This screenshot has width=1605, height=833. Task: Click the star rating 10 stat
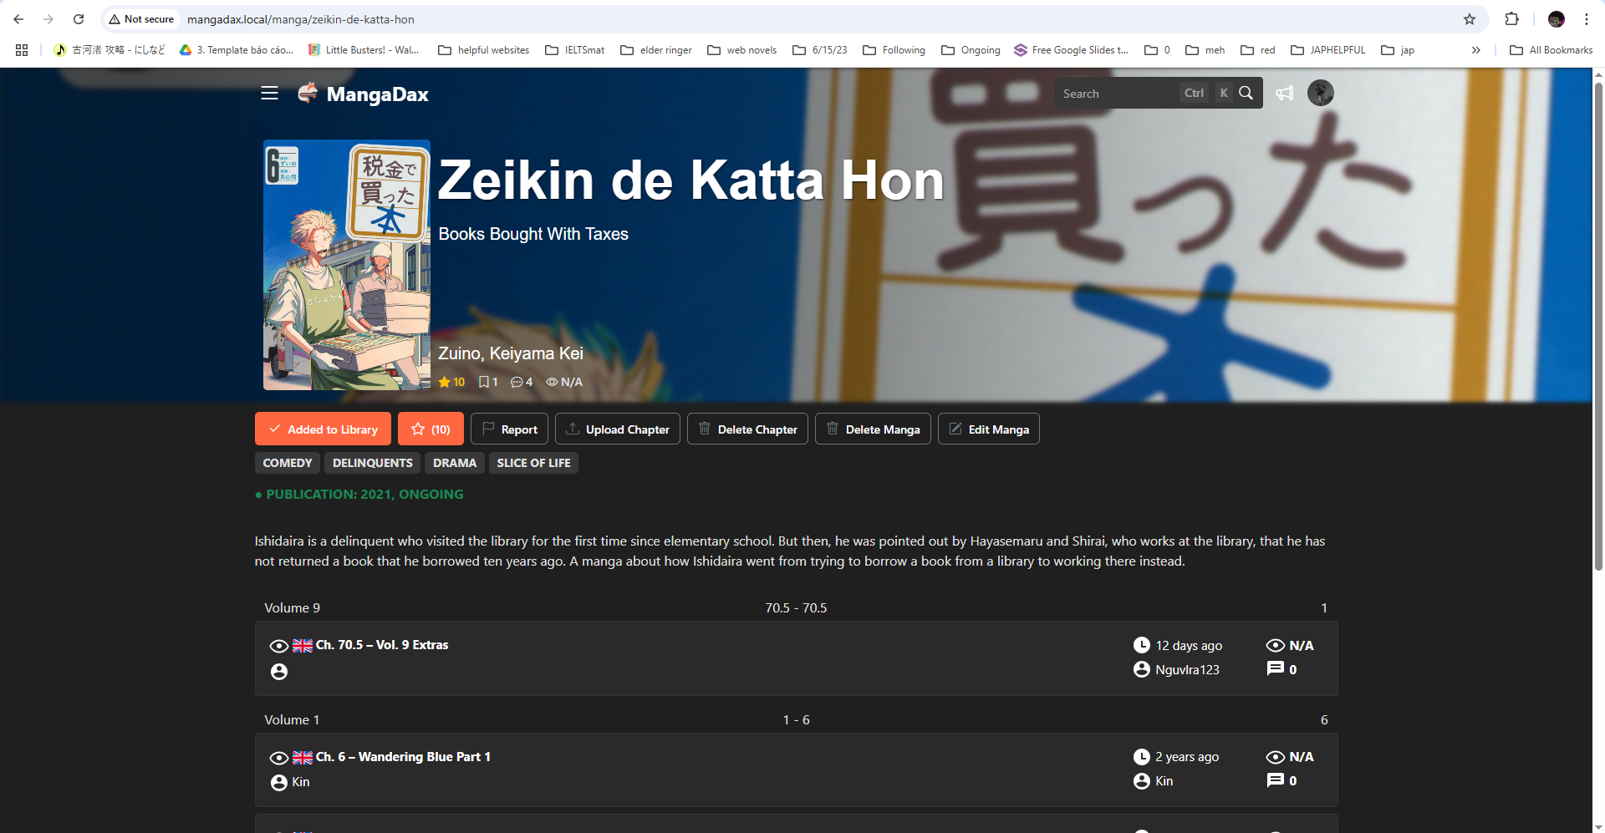point(451,382)
